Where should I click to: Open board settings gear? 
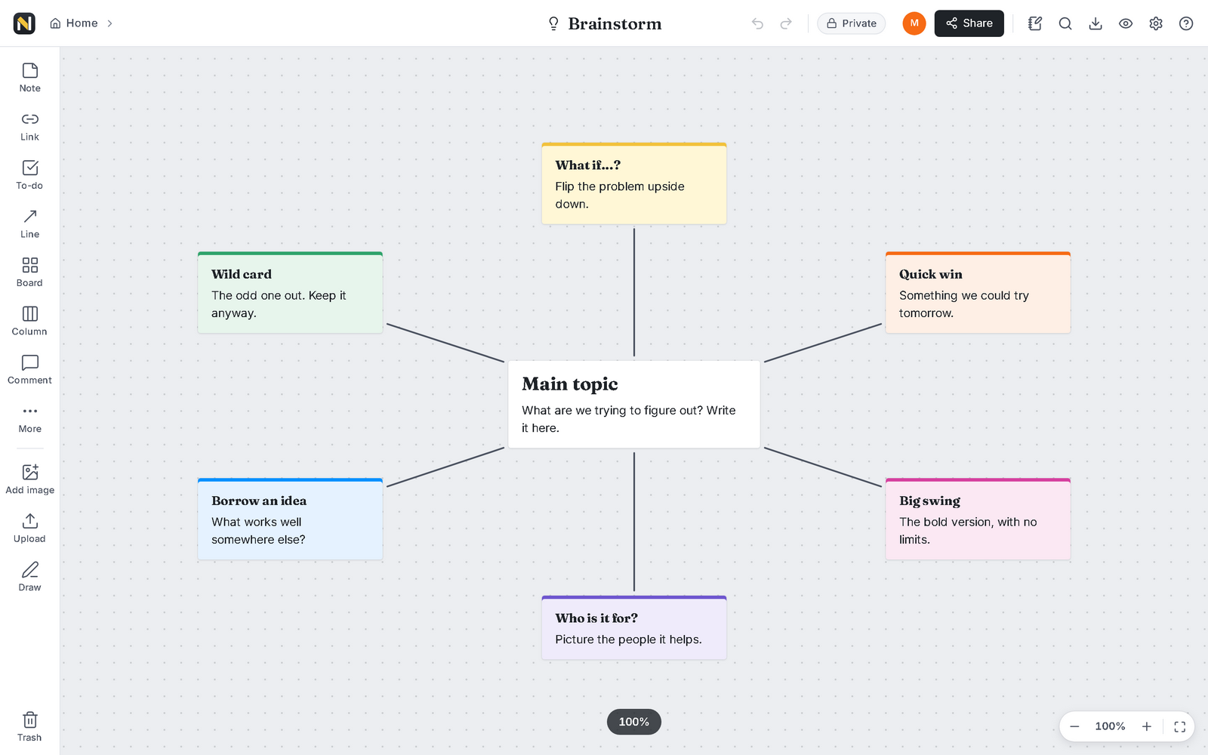point(1156,23)
